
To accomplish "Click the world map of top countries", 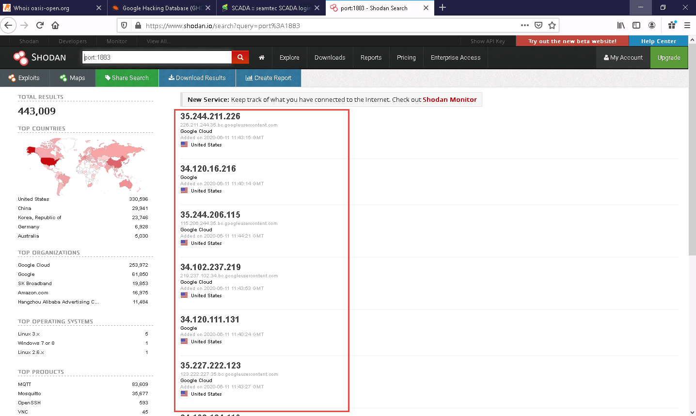I will (x=85, y=164).
